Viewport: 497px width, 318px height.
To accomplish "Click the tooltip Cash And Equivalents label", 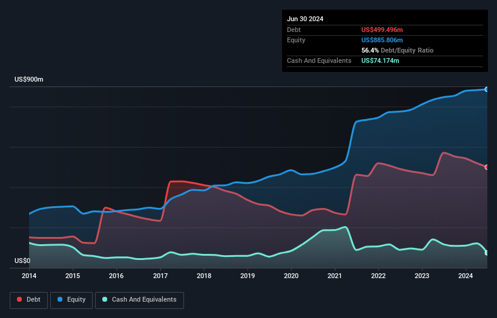I will pyautogui.click(x=319, y=60).
